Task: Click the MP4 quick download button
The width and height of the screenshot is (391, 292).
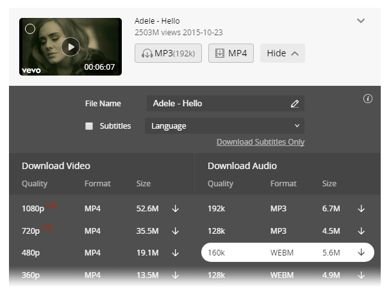Action: pyautogui.click(x=231, y=53)
